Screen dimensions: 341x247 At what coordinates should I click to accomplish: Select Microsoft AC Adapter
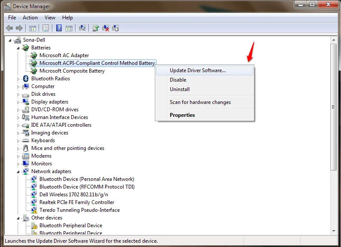64,55
